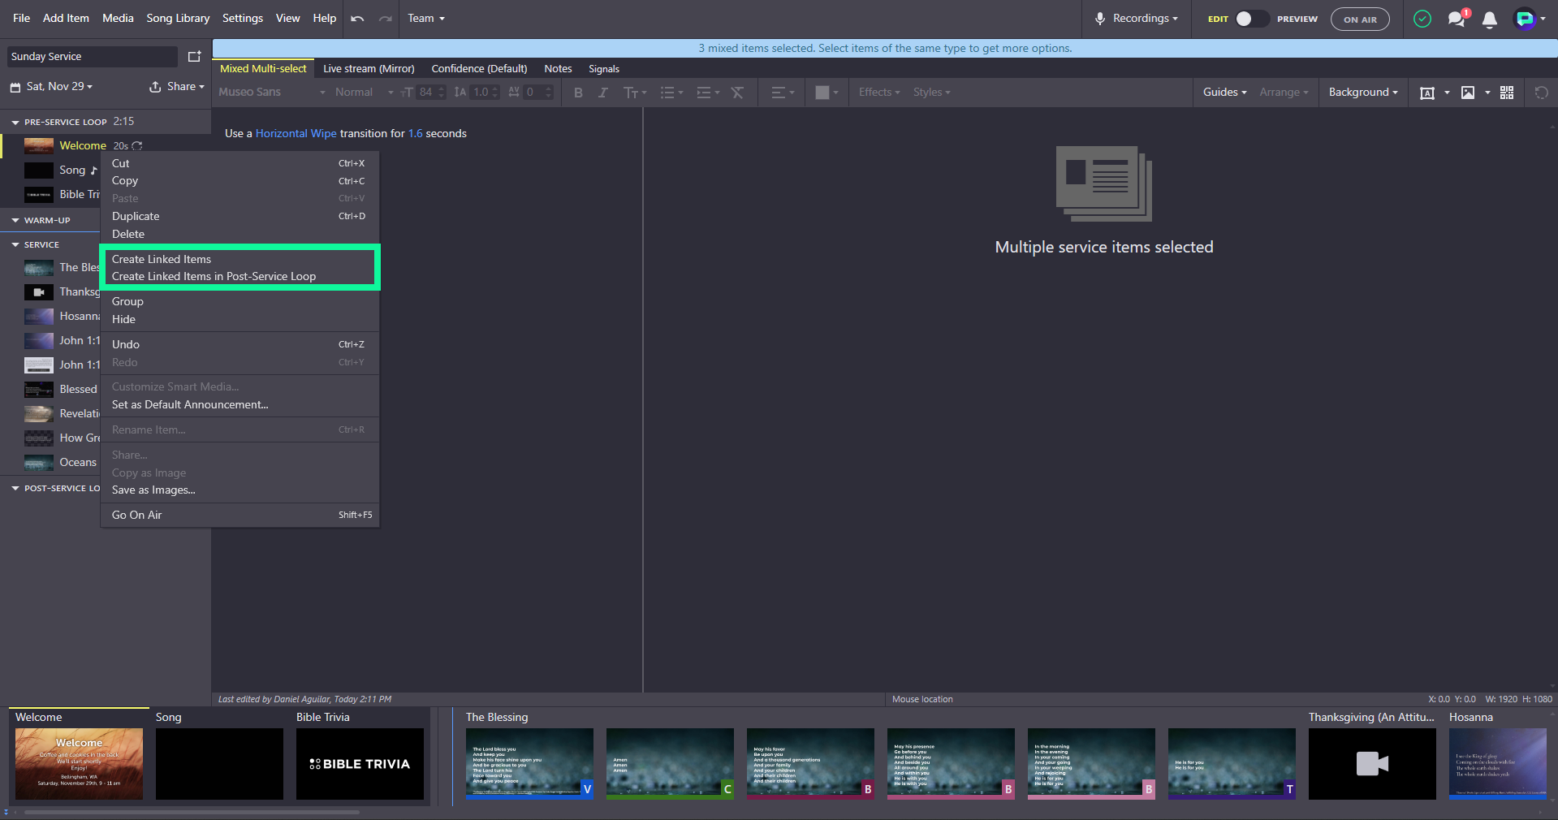Click the Share button under service name
1558x820 pixels.
click(x=176, y=87)
